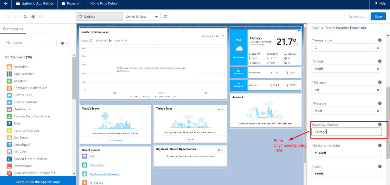Select the Items to Approve component
The image size is (390, 185).
[x=23, y=131]
